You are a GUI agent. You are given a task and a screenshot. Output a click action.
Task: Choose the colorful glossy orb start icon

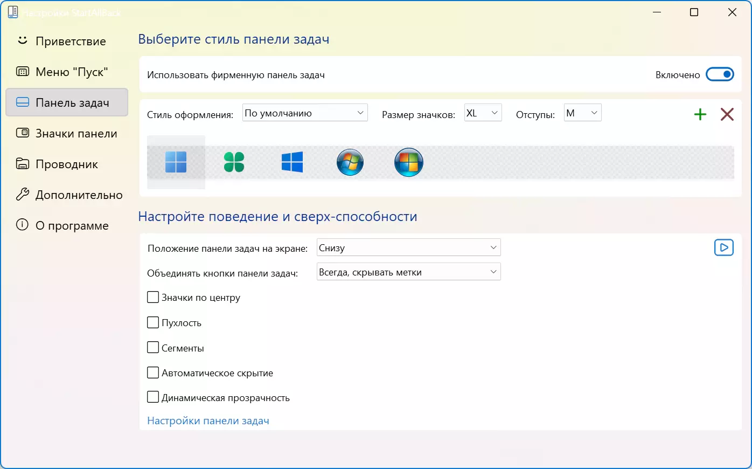[409, 162]
